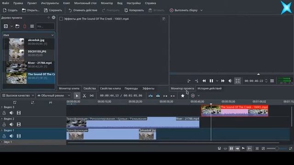
Task: Switch to the Эффекты tab
Action: (148, 88)
